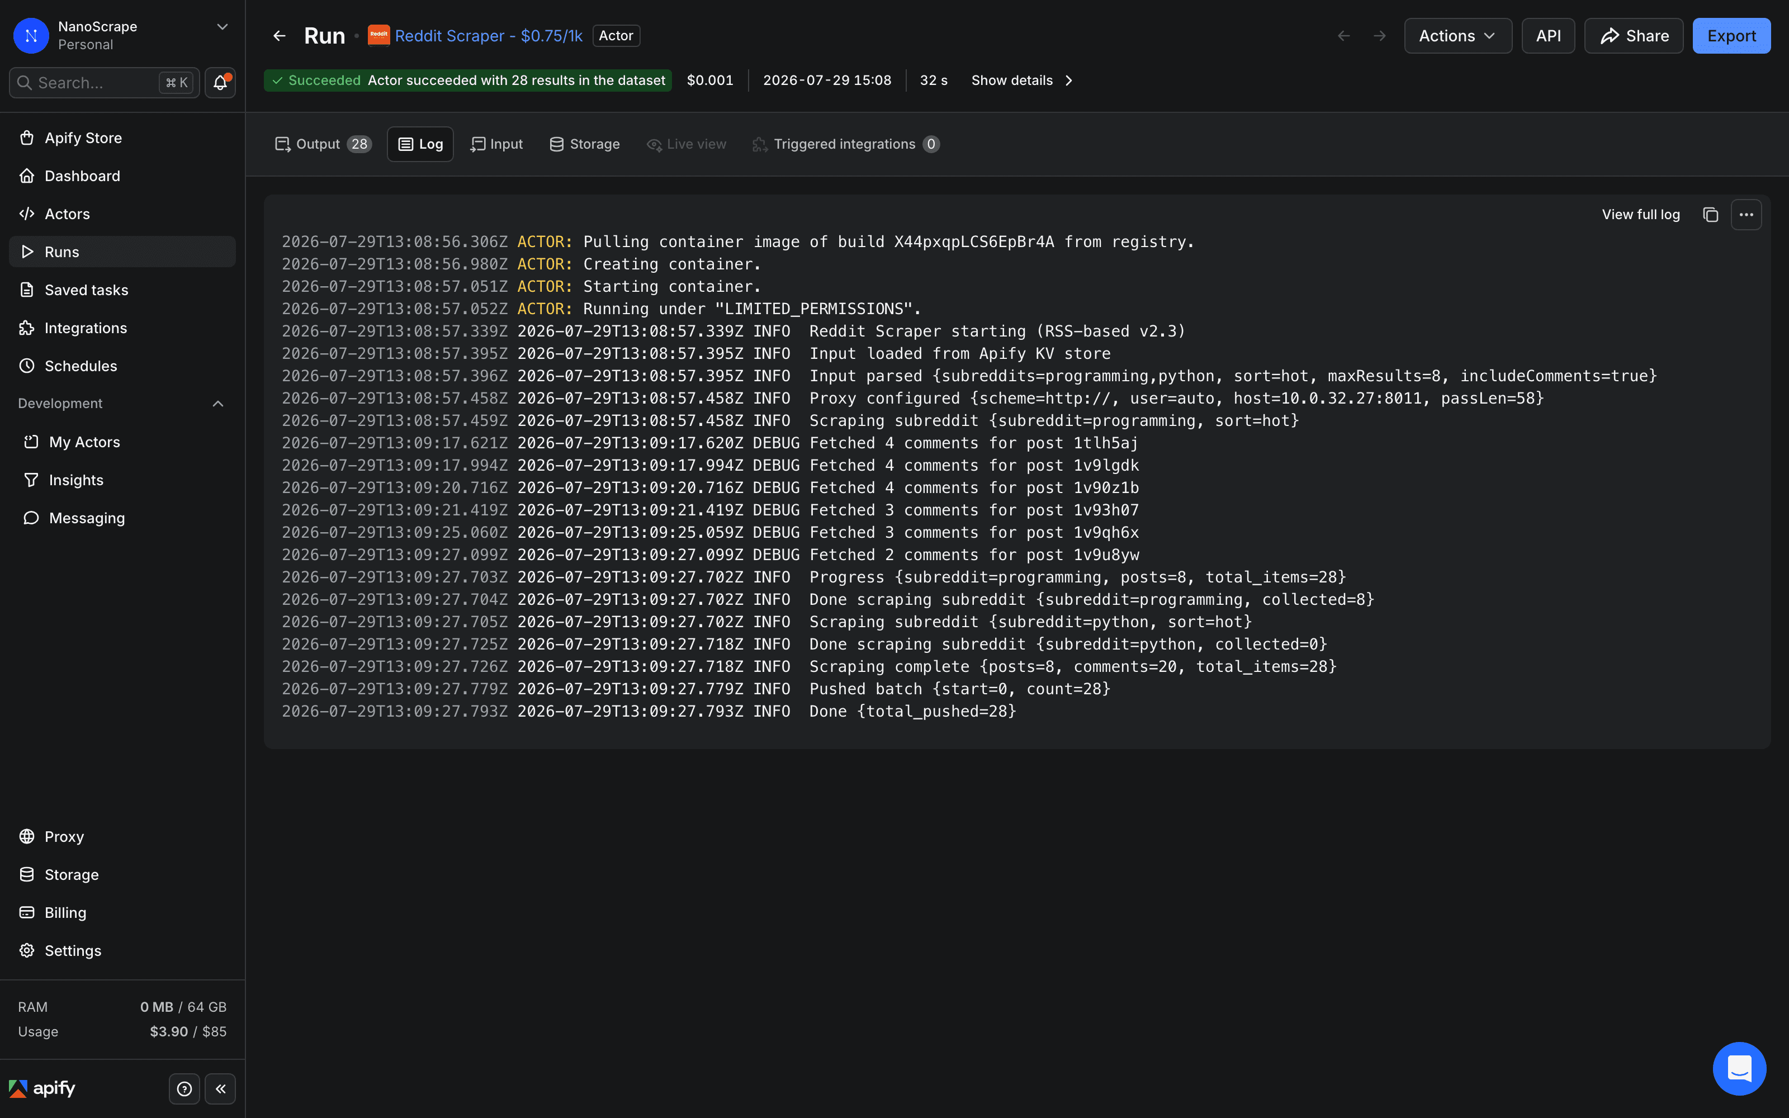Screen dimensions: 1789x1118
Task: Collapse the sidebar with double-chevron icon
Action: click(220, 1088)
